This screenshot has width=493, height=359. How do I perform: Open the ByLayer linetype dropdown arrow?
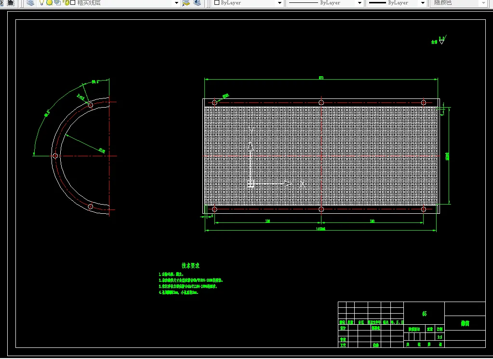[360, 3]
